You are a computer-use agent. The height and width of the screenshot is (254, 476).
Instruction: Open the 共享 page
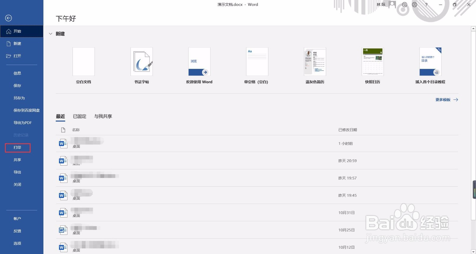17,160
